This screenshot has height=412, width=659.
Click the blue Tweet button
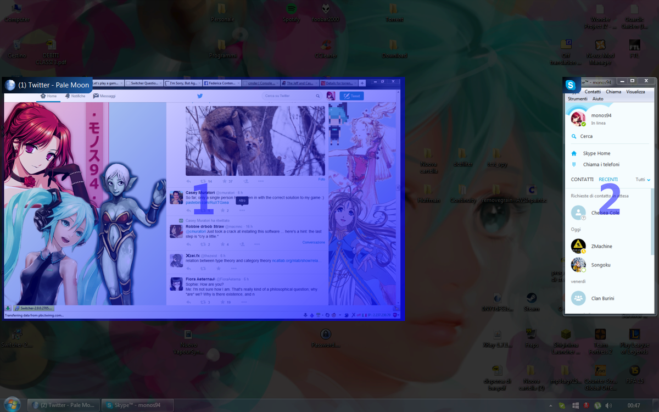coord(351,96)
